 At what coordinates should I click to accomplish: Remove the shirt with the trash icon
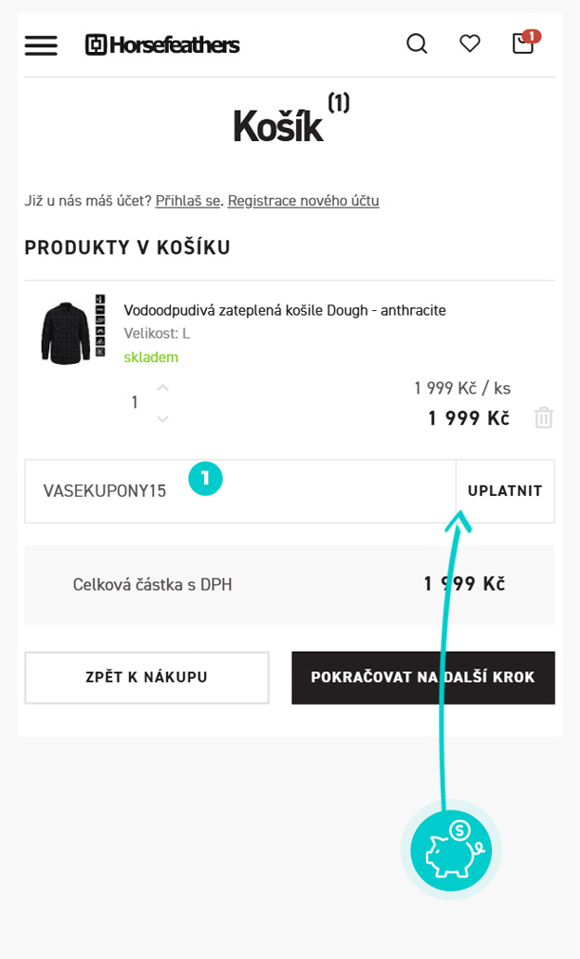click(x=544, y=418)
